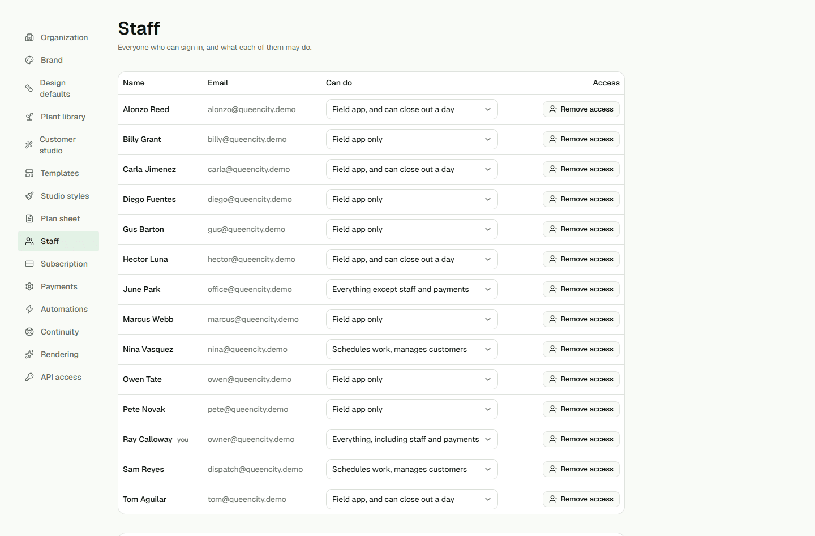
Task: Change June Park's permission level dropdown
Action: pyautogui.click(x=412, y=289)
